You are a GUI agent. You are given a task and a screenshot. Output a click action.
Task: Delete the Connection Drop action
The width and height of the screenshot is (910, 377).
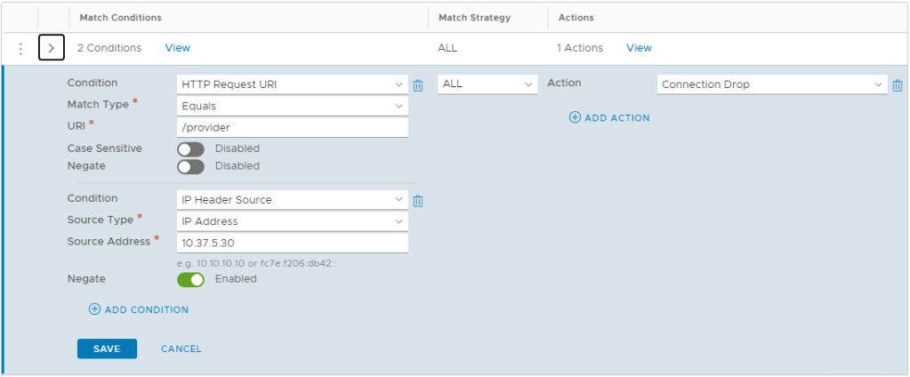click(898, 85)
